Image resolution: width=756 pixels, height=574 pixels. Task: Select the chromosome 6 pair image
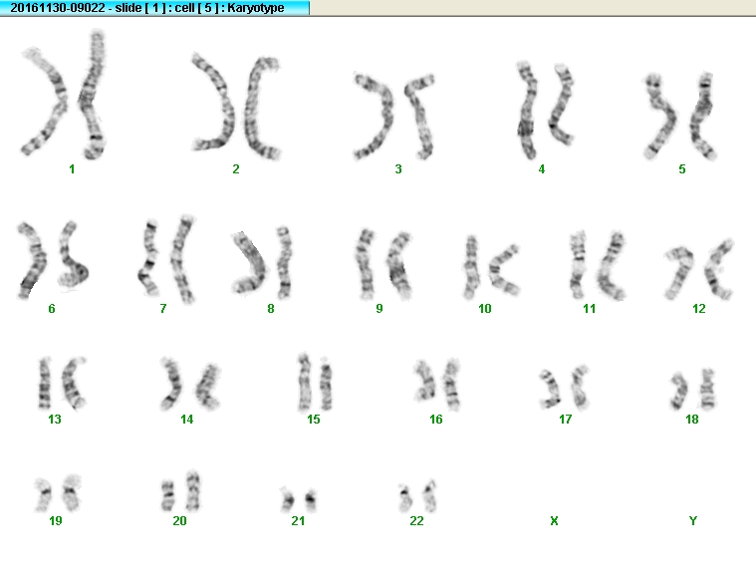click(x=52, y=260)
